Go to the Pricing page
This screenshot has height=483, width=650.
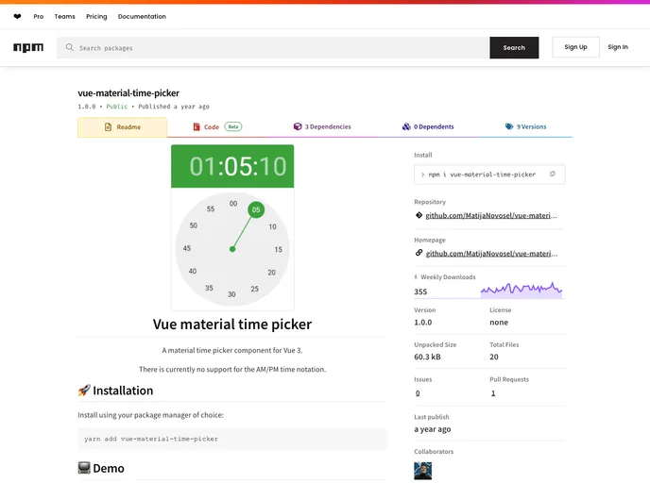(x=96, y=17)
